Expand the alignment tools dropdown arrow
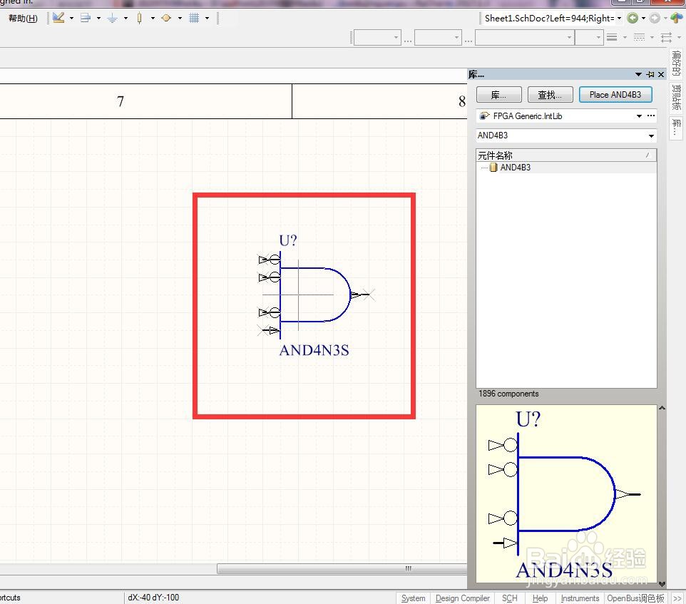The image size is (686, 604). pos(98,19)
